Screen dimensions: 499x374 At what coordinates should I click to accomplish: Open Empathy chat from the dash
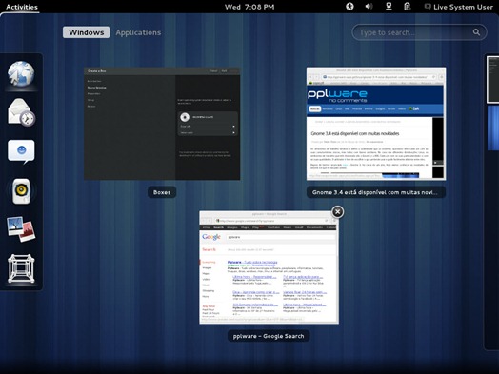tap(21, 151)
